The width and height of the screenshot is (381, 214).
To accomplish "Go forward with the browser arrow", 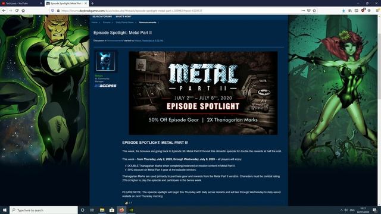I will tap(11, 11).
